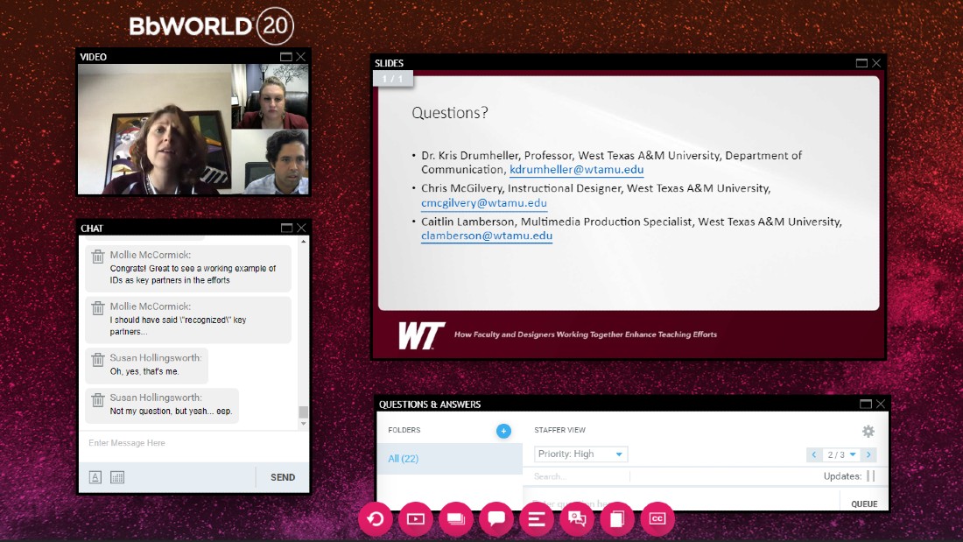
Task: Show the slides panel via stacked-slides dock icon
Action: [x=456, y=518]
